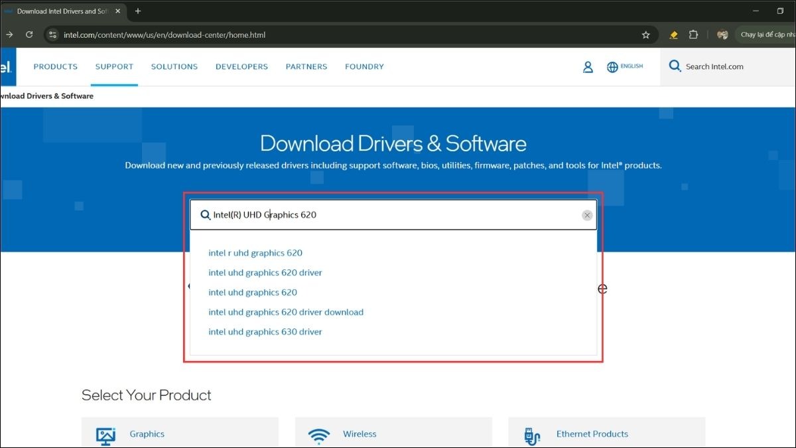Go forward in browser history
Image resolution: width=796 pixels, height=448 pixels.
point(9,35)
